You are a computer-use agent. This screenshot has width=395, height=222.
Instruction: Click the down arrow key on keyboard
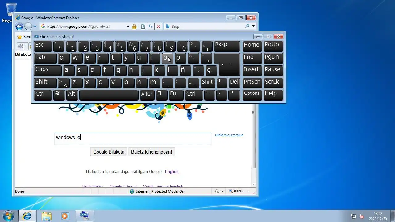[221, 95]
